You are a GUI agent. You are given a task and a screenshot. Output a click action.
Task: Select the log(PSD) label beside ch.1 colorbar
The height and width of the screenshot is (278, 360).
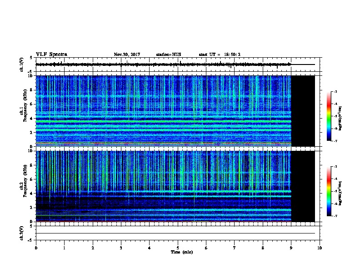(340, 118)
